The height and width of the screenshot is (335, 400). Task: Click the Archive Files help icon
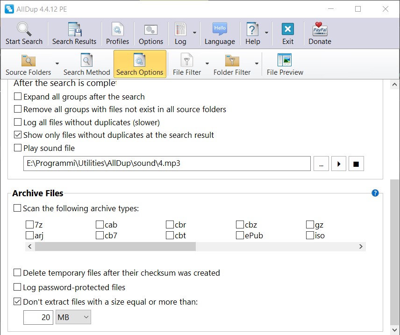pyautogui.click(x=375, y=193)
